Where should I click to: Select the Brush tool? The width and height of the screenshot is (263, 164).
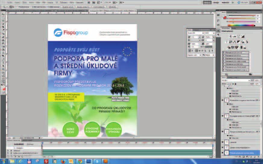pyautogui.click(x=3, y=37)
